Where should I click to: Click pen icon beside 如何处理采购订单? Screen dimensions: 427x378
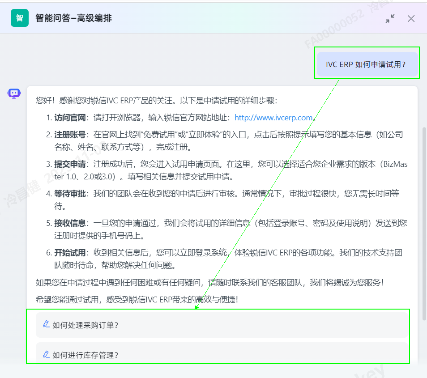(x=46, y=324)
